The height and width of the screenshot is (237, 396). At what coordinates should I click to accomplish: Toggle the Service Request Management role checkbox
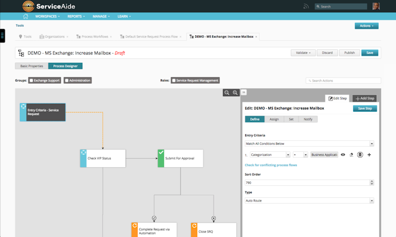[x=174, y=80]
